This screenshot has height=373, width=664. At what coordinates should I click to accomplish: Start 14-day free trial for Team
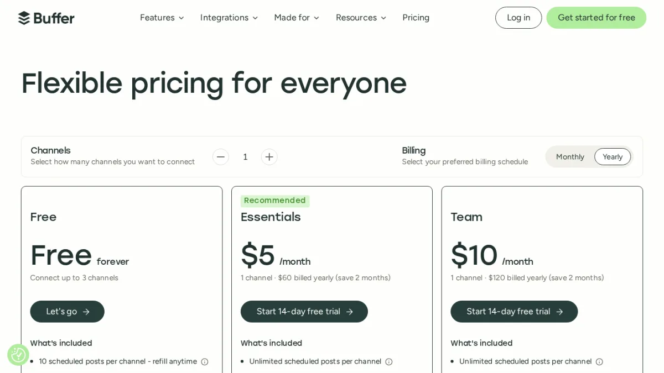coord(514,312)
